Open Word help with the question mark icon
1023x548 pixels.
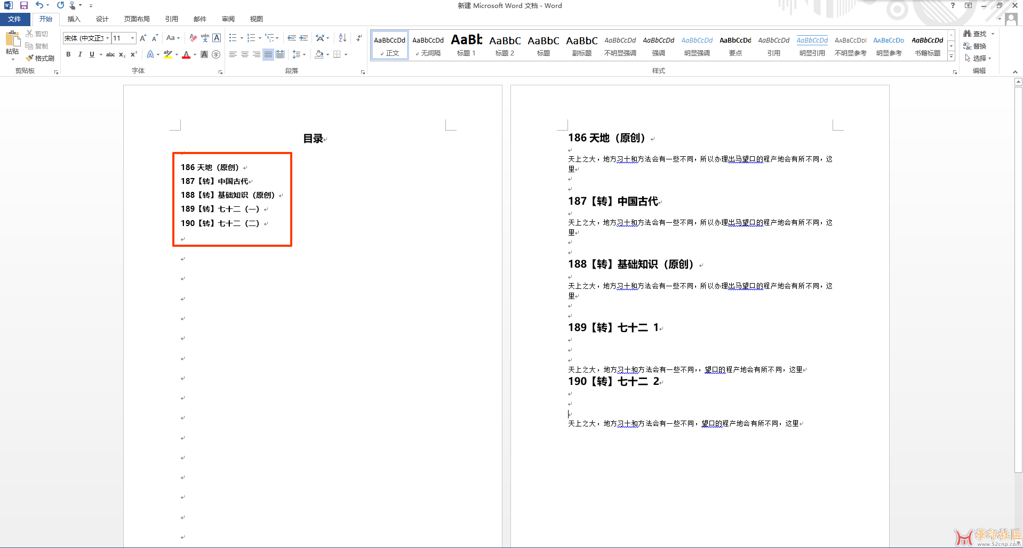pyautogui.click(x=953, y=5)
